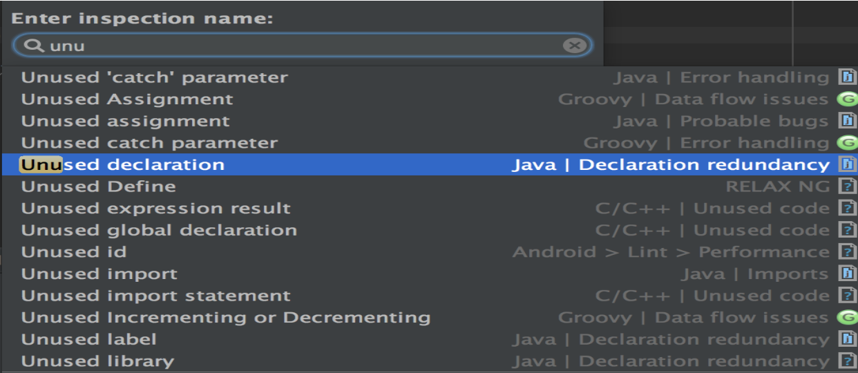858x373 pixels.
Task: Click Java icon next to Unused 'catch' parameter
Action: point(847,77)
